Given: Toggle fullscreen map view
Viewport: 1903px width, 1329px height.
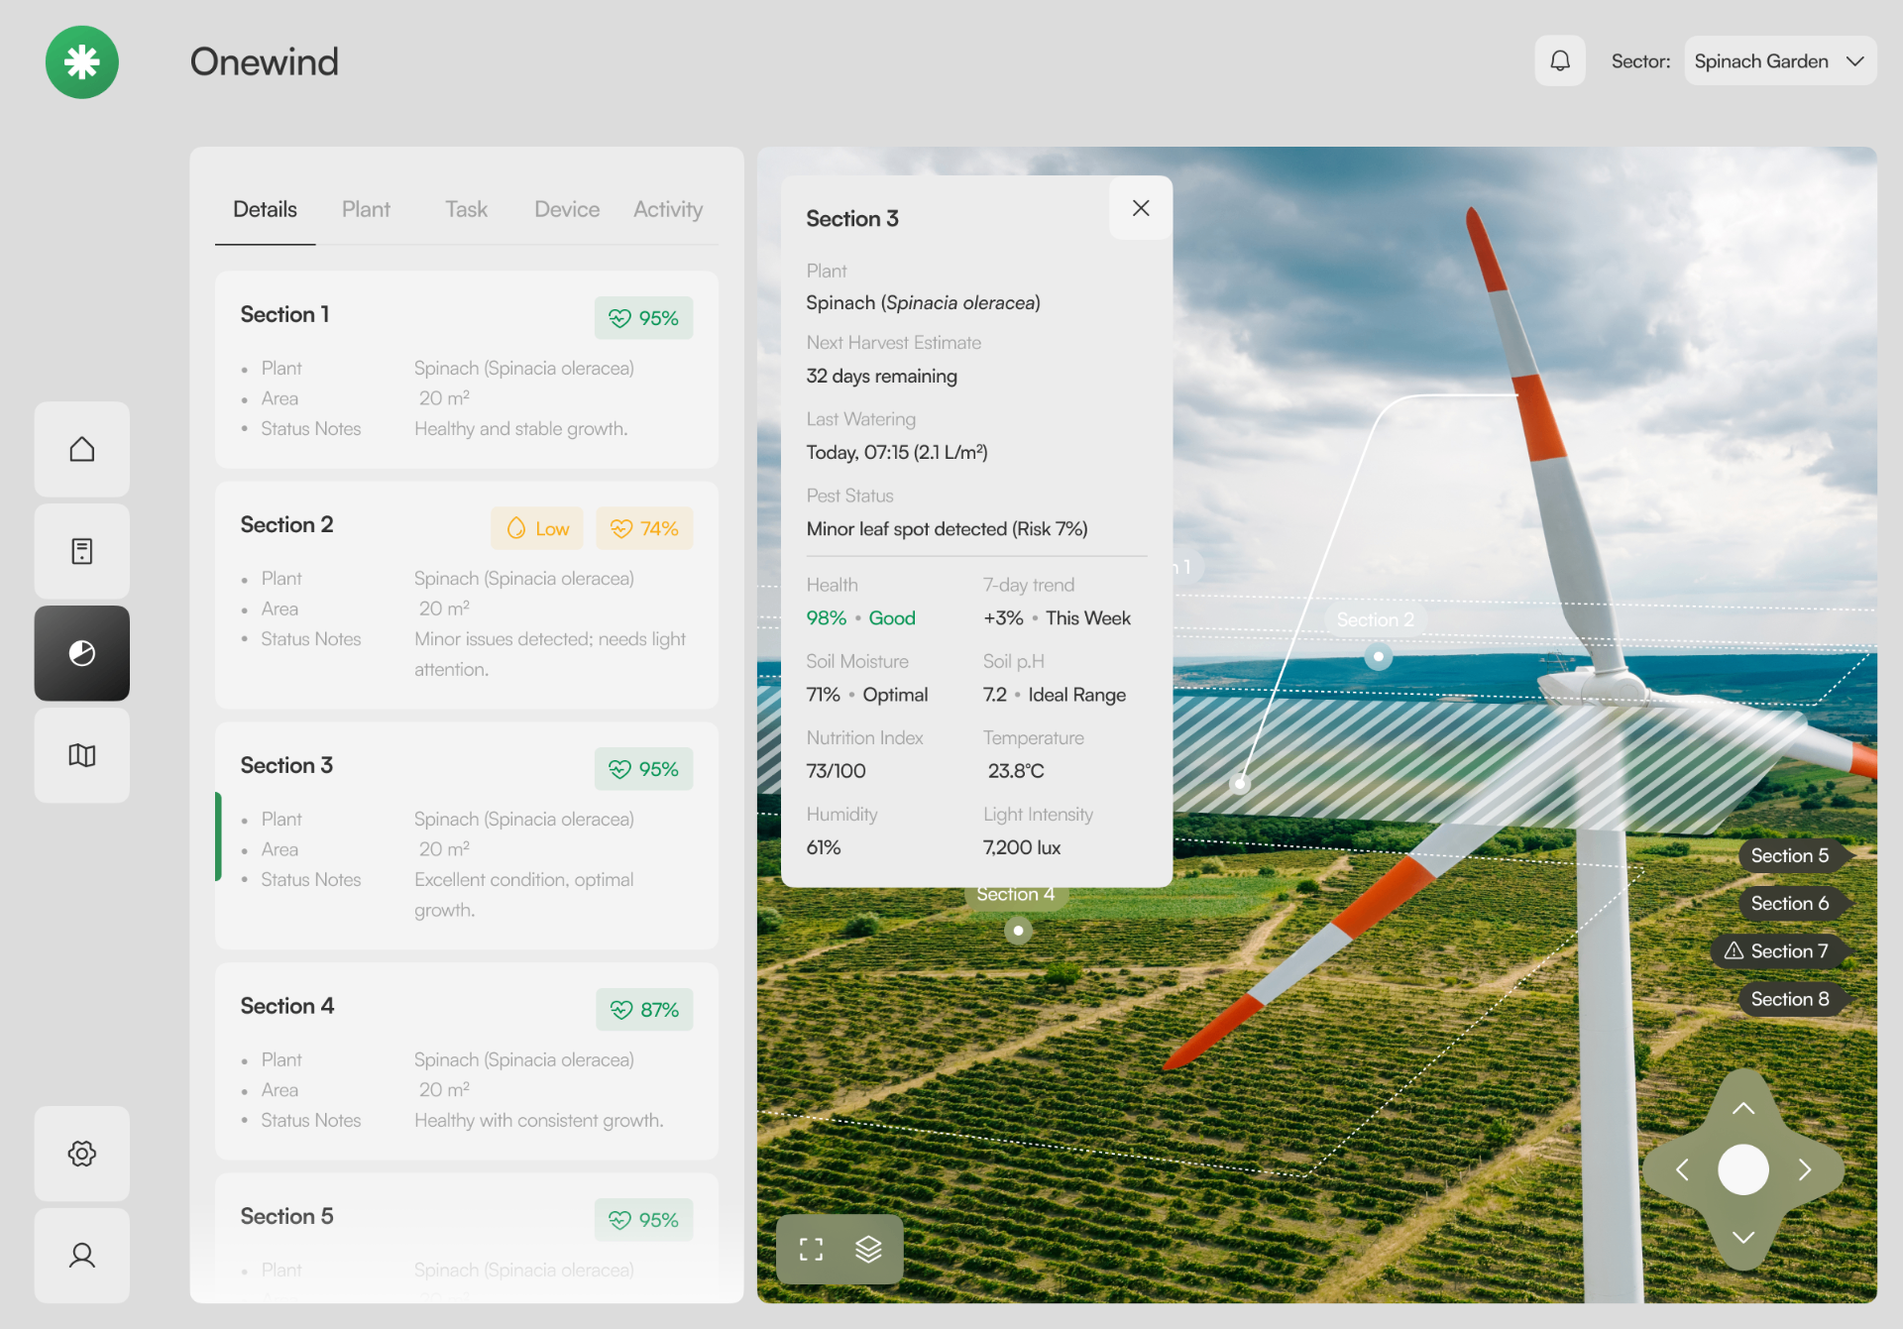Looking at the screenshot, I should coord(811,1250).
